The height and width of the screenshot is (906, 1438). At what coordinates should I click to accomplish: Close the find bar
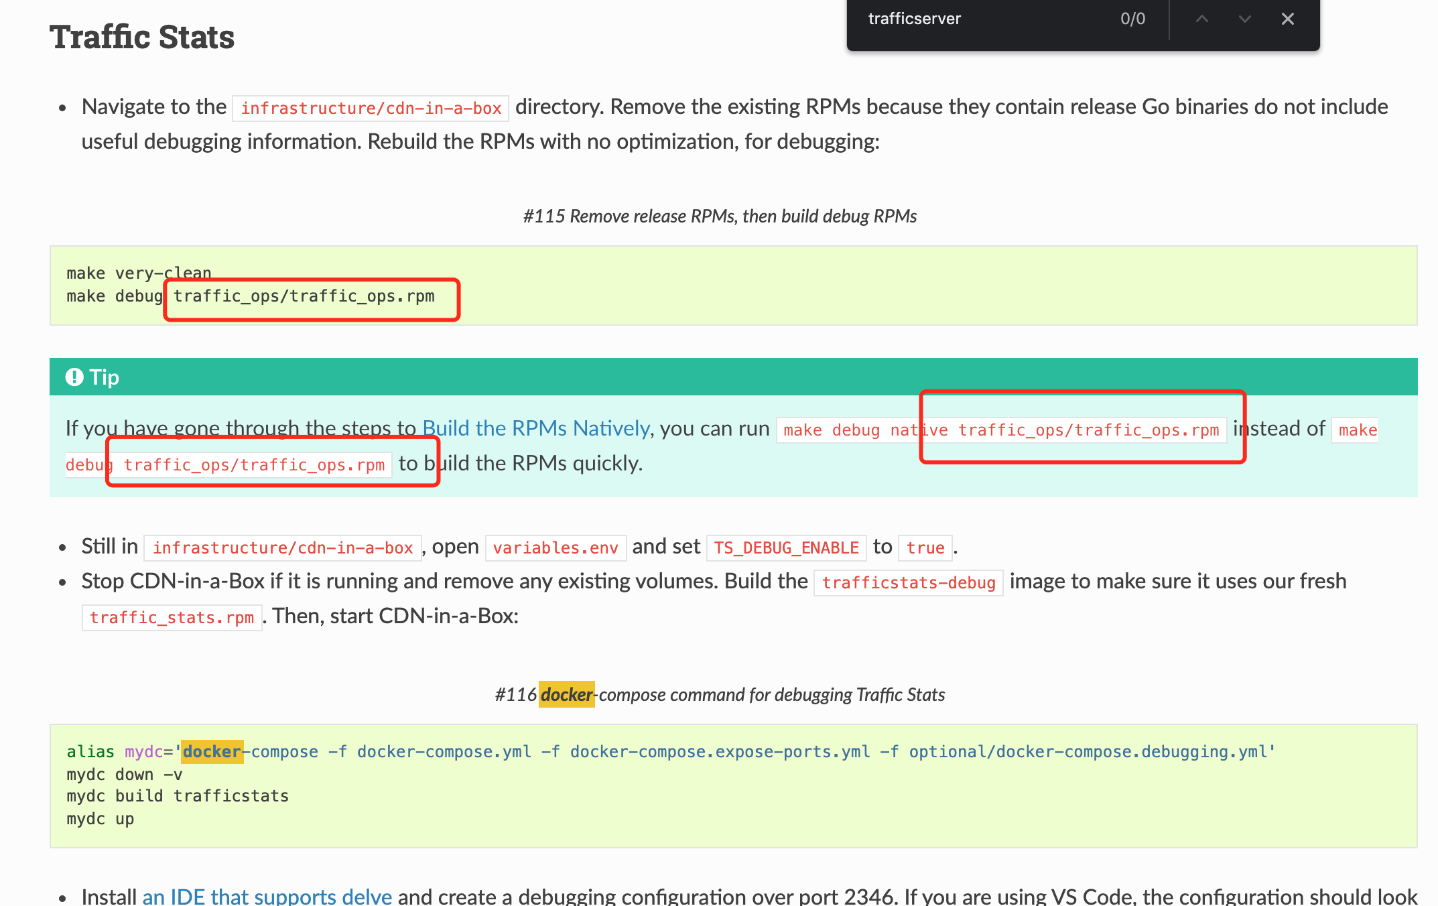tap(1287, 19)
